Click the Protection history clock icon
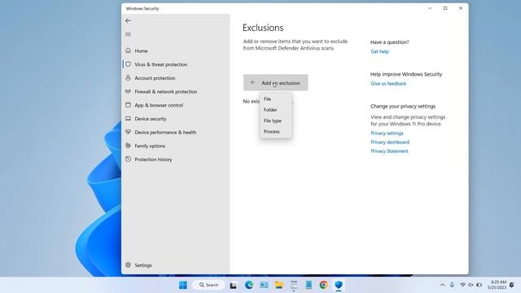 coord(128,160)
